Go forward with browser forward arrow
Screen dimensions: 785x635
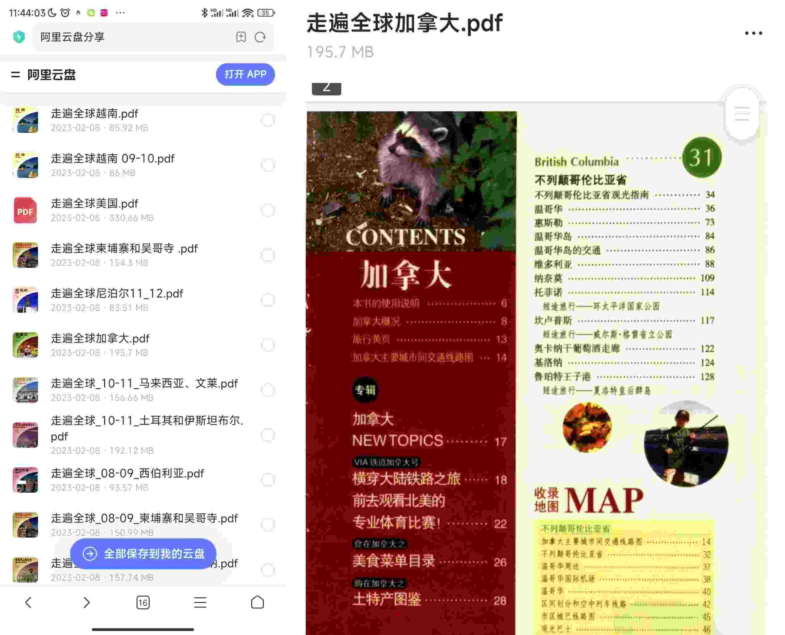[86, 602]
